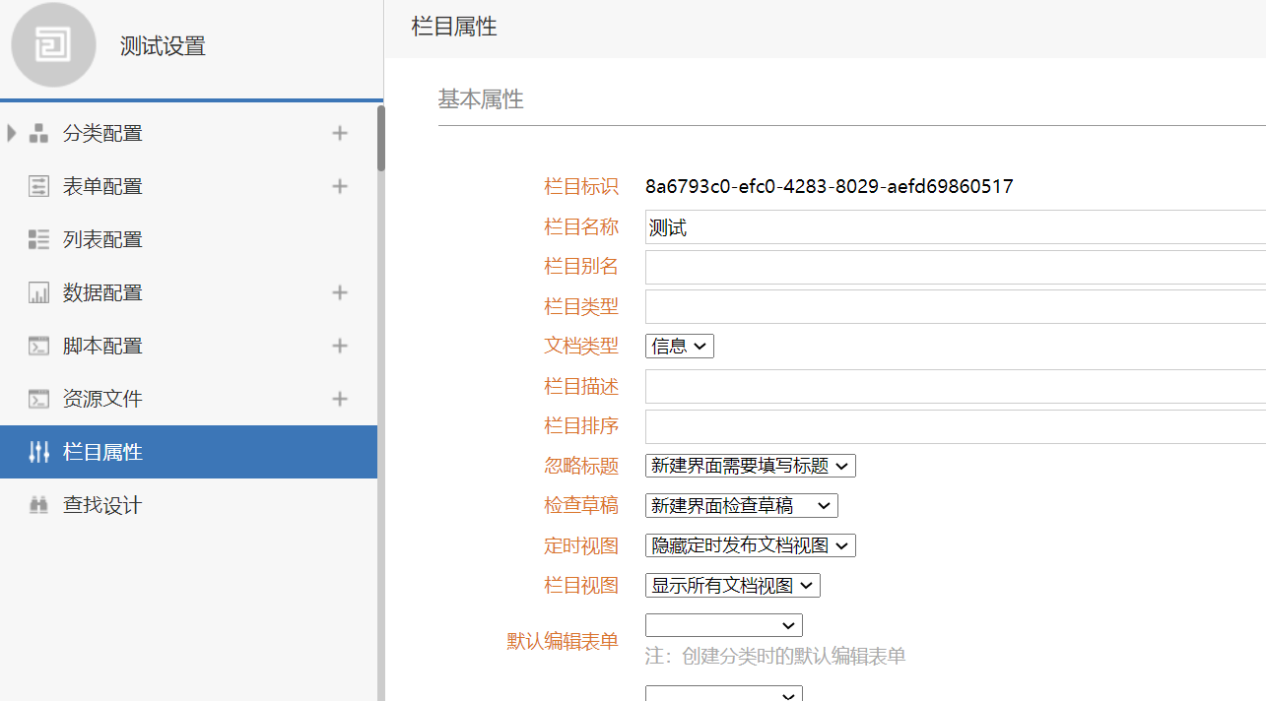Open the 栏目视图 dropdown
Image resolution: width=1266 pixels, height=701 pixels.
[732, 586]
